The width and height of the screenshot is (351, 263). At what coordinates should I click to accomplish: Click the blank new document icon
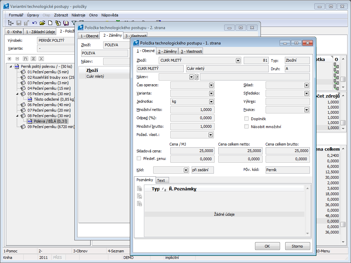[x=50, y=23]
